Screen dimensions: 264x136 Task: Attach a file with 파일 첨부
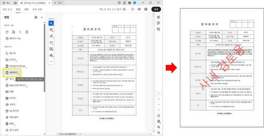(x=12, y=117)
